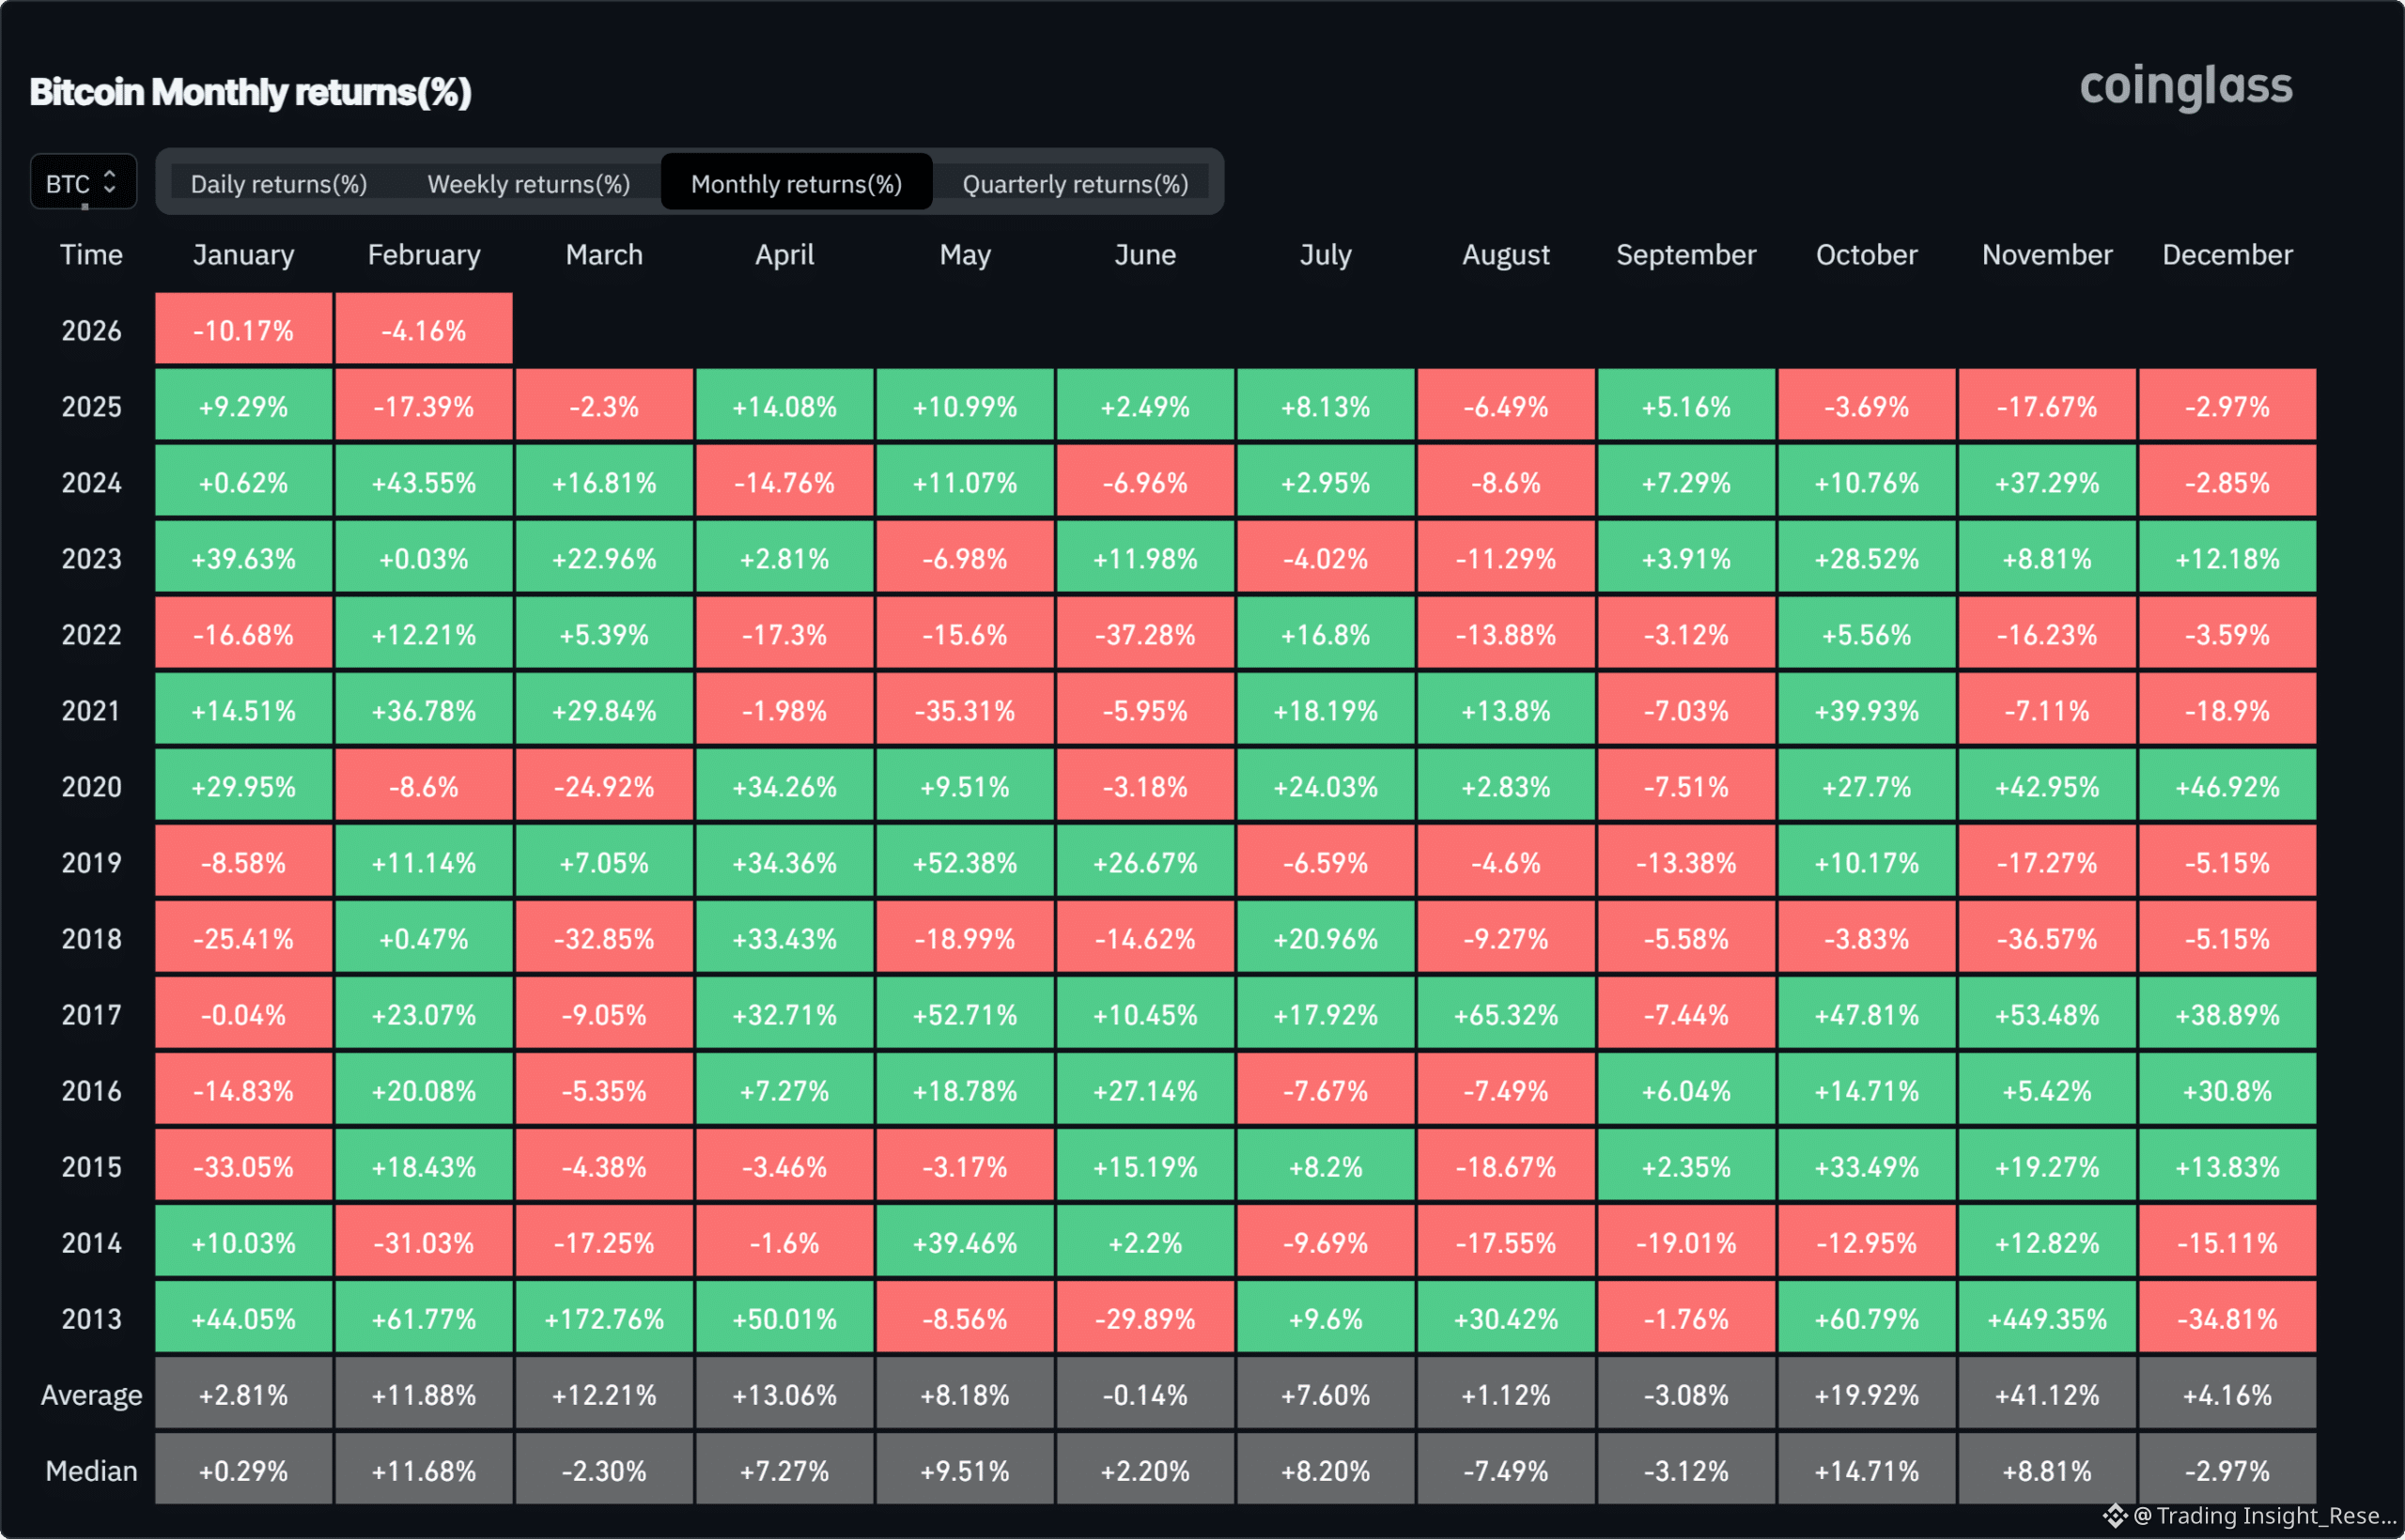2405x1540 pixels.
Task: Click the Bitcoin Monthly returns(%) title
Action: pyautogui.click(x=250, y=92)
